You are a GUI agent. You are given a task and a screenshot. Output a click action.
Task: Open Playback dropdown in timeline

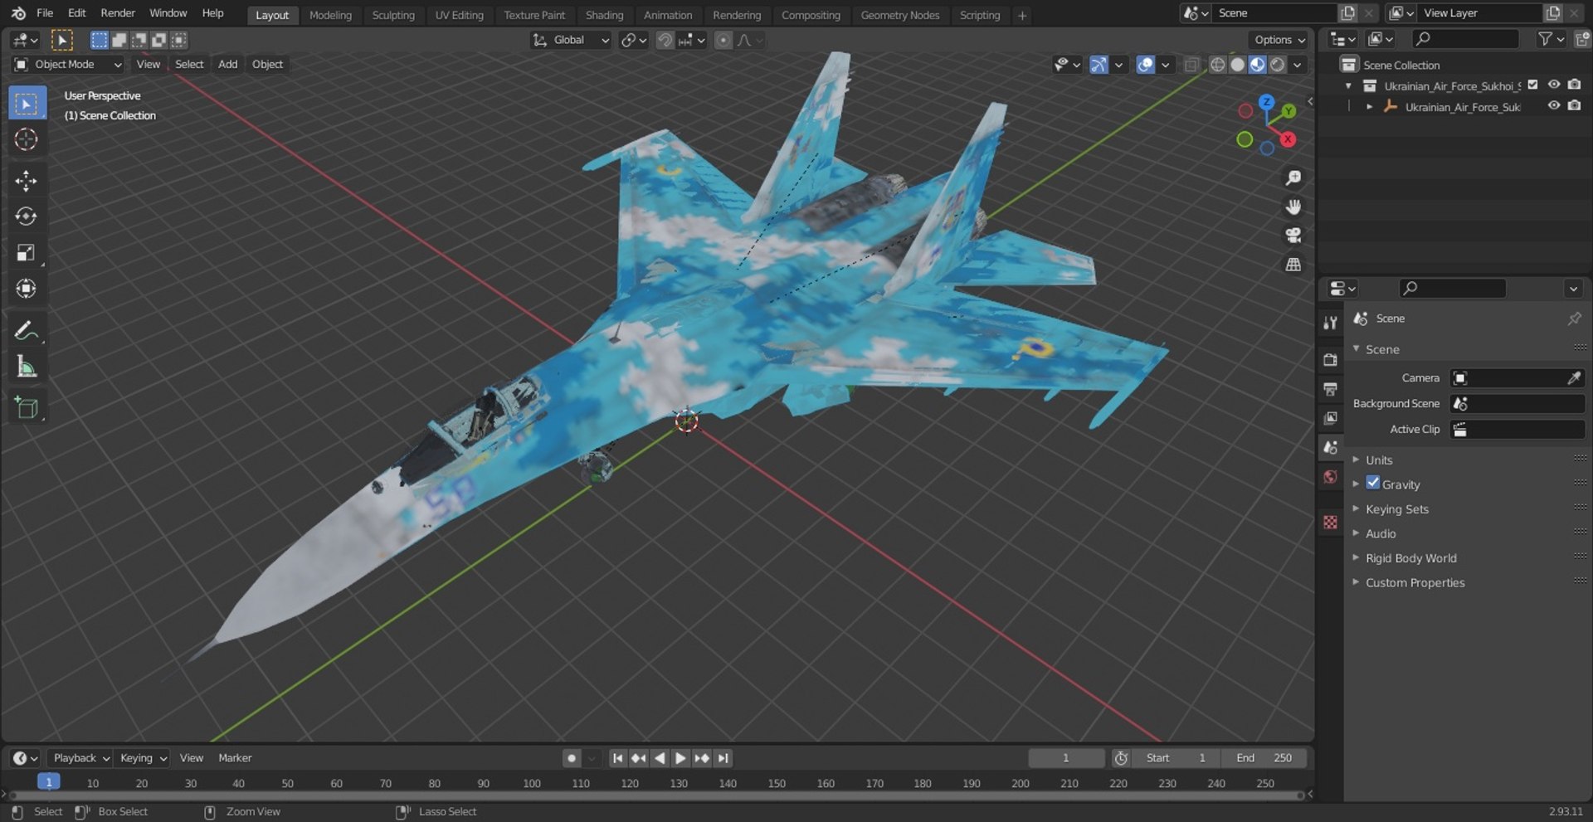(x=80, y=758)
